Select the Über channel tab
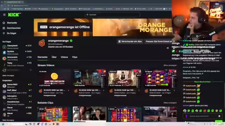The width and height of the screenshot is (225, 126). tap(54, 57)
